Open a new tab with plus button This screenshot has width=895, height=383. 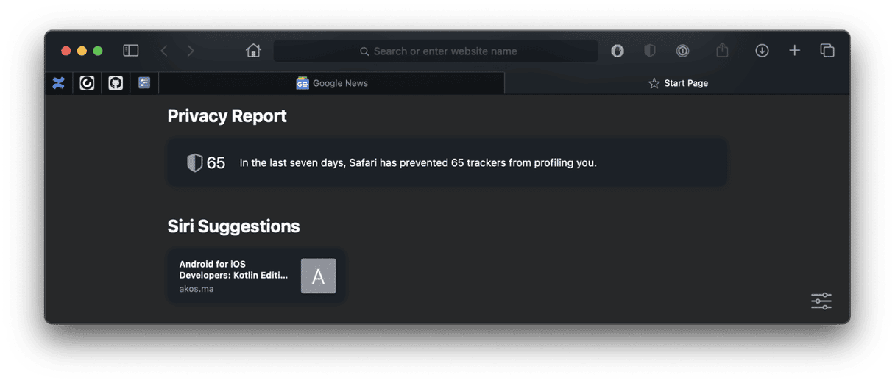click(794, 51)
